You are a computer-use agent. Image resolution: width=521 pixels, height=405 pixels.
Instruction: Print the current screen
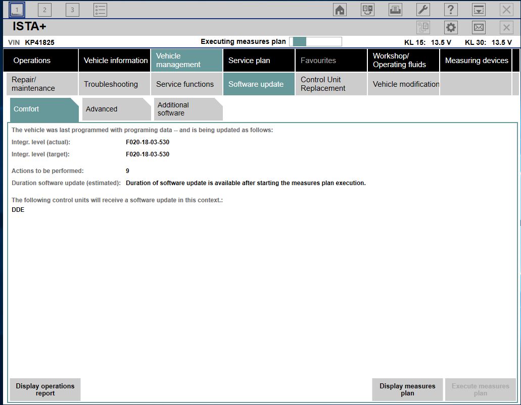click(395, 9)
